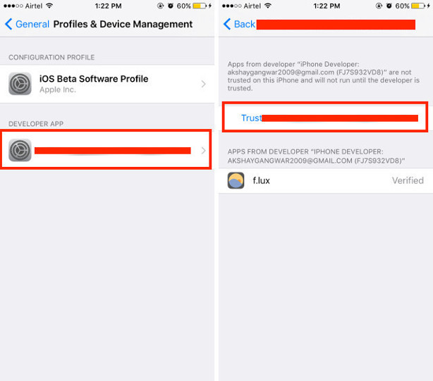Tap the Airtel carrier label on left screen
This screenshot has height=381, width=433.
[34, 6]
